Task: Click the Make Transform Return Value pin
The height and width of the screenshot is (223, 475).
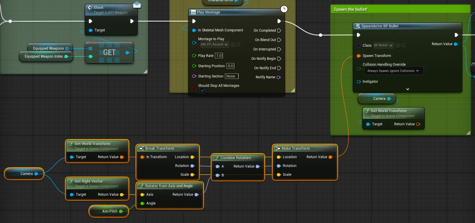Action: (x=330, y=157)
